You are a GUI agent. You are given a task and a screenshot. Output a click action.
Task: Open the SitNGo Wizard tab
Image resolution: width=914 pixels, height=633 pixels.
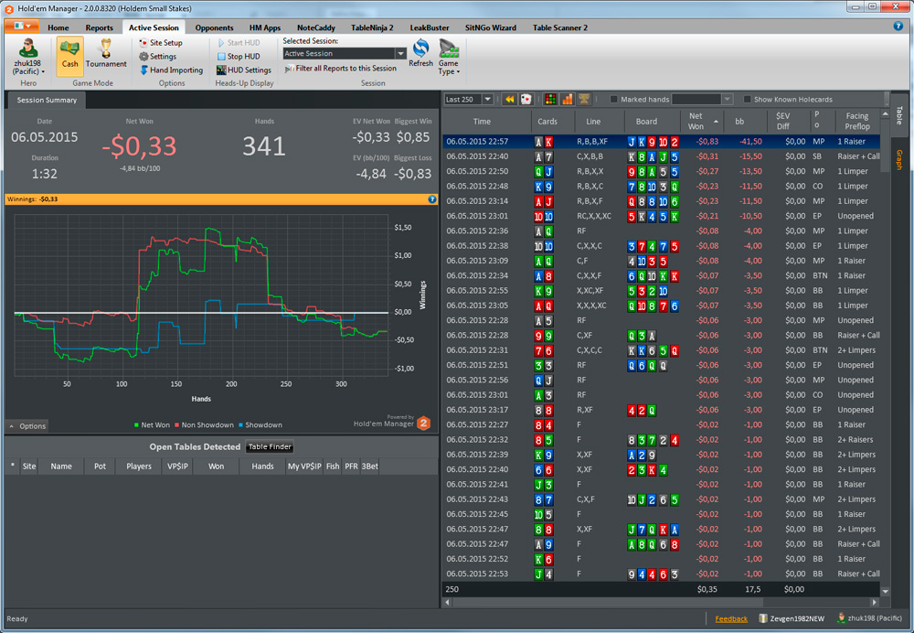click(x=490, y=27)
